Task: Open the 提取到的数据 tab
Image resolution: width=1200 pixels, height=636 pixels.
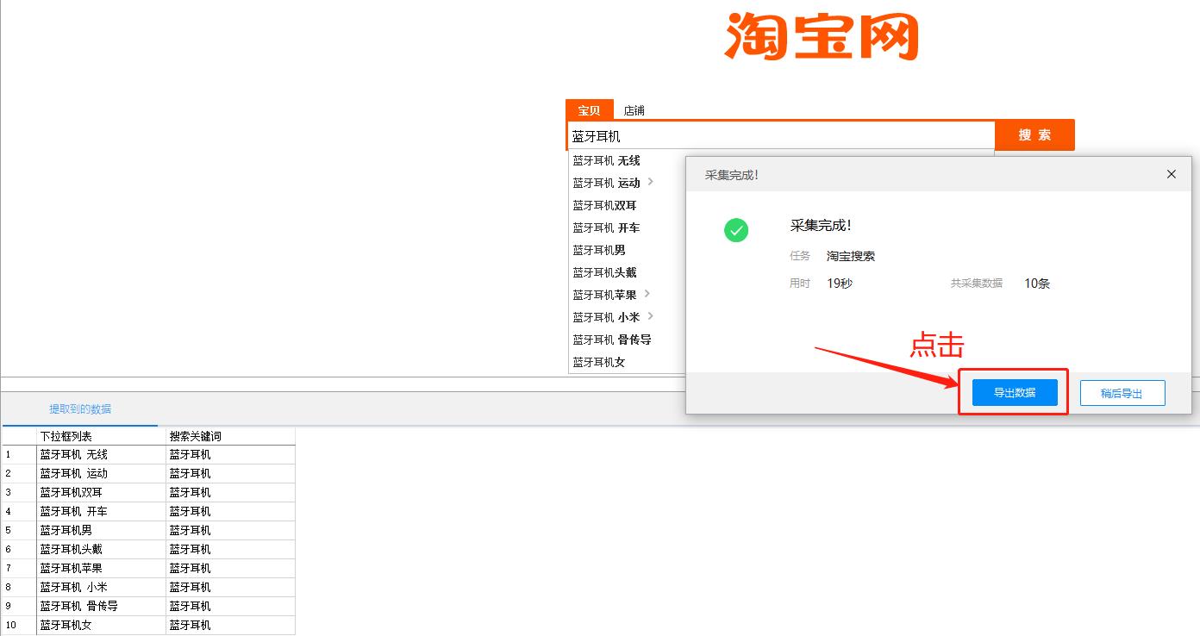Action: coord(81,407)
